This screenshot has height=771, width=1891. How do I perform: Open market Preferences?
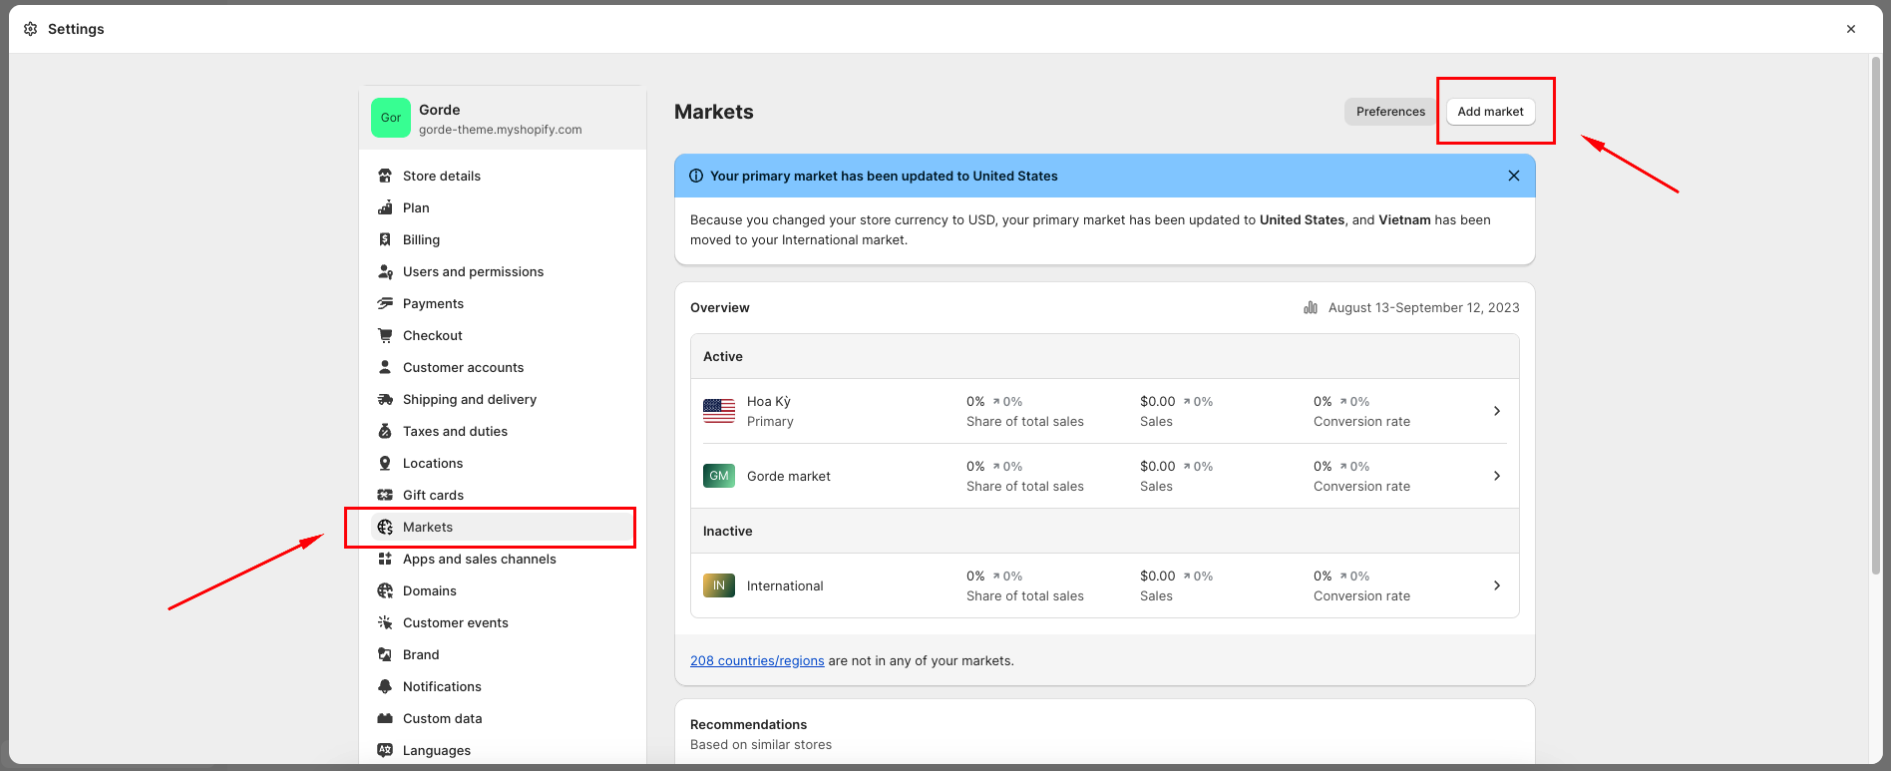[x=1390, y=112]
